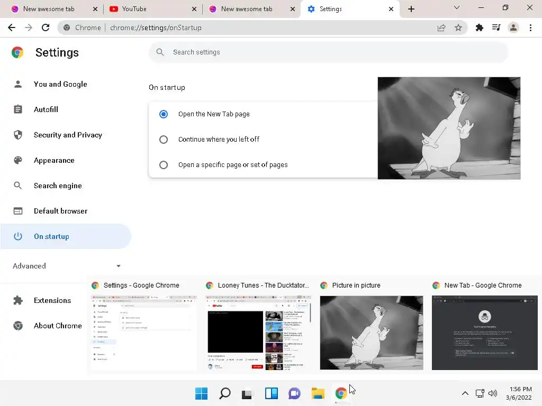The height and width of the screenshot is (406, 542).
Task: Select the Settings tab
Action: point(350,9)
